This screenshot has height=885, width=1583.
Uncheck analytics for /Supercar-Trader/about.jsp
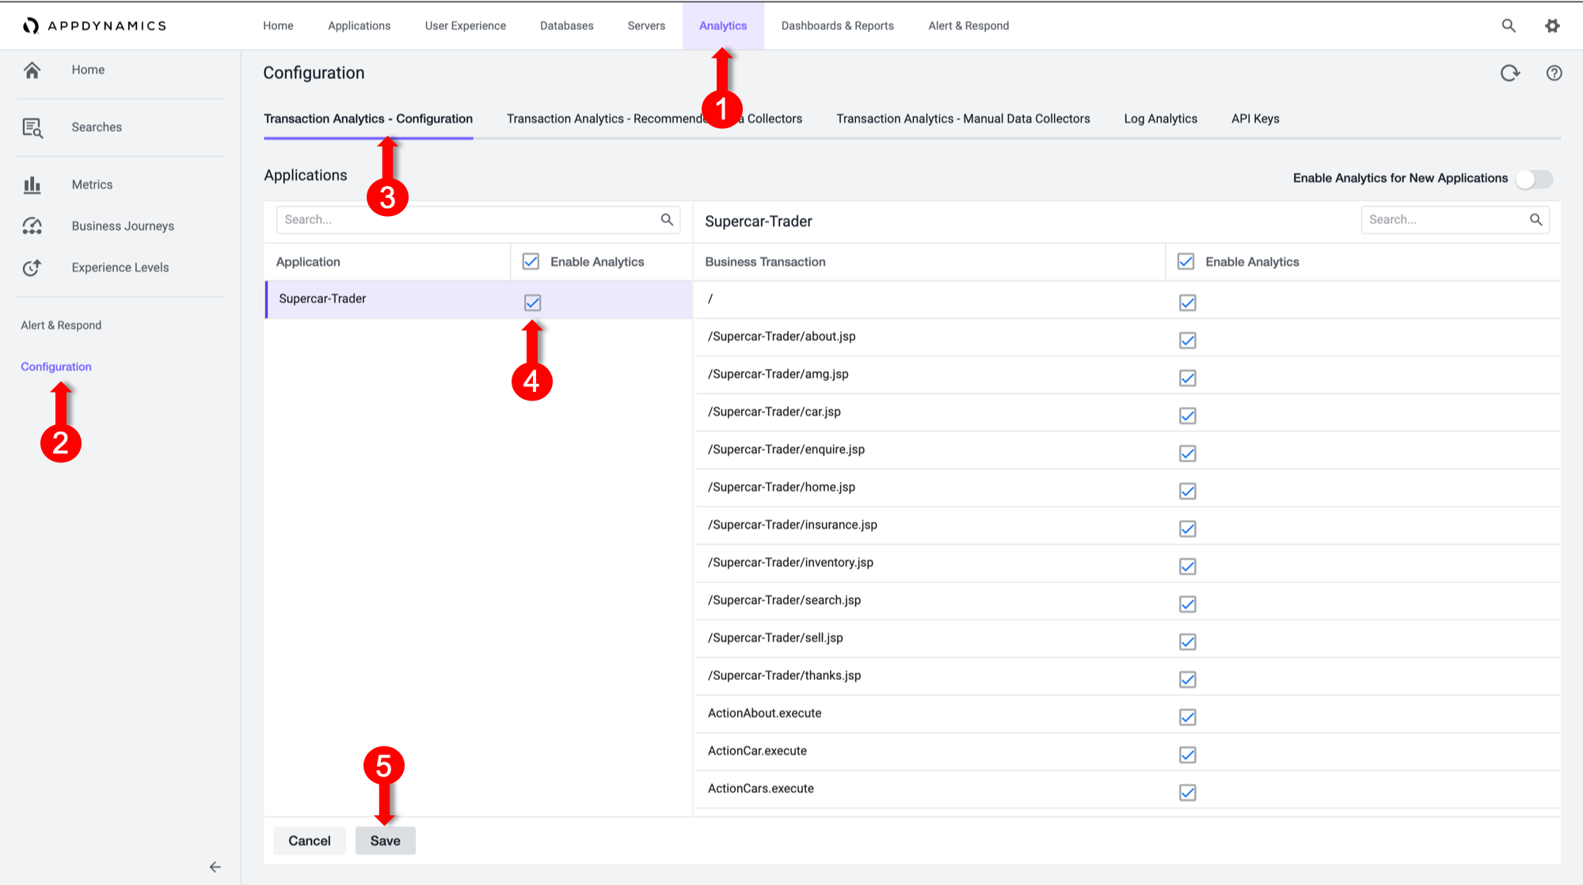point(1187,340)
